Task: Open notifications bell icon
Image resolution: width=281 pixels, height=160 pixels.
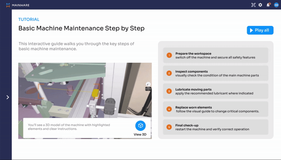Action: coord(268,5)
